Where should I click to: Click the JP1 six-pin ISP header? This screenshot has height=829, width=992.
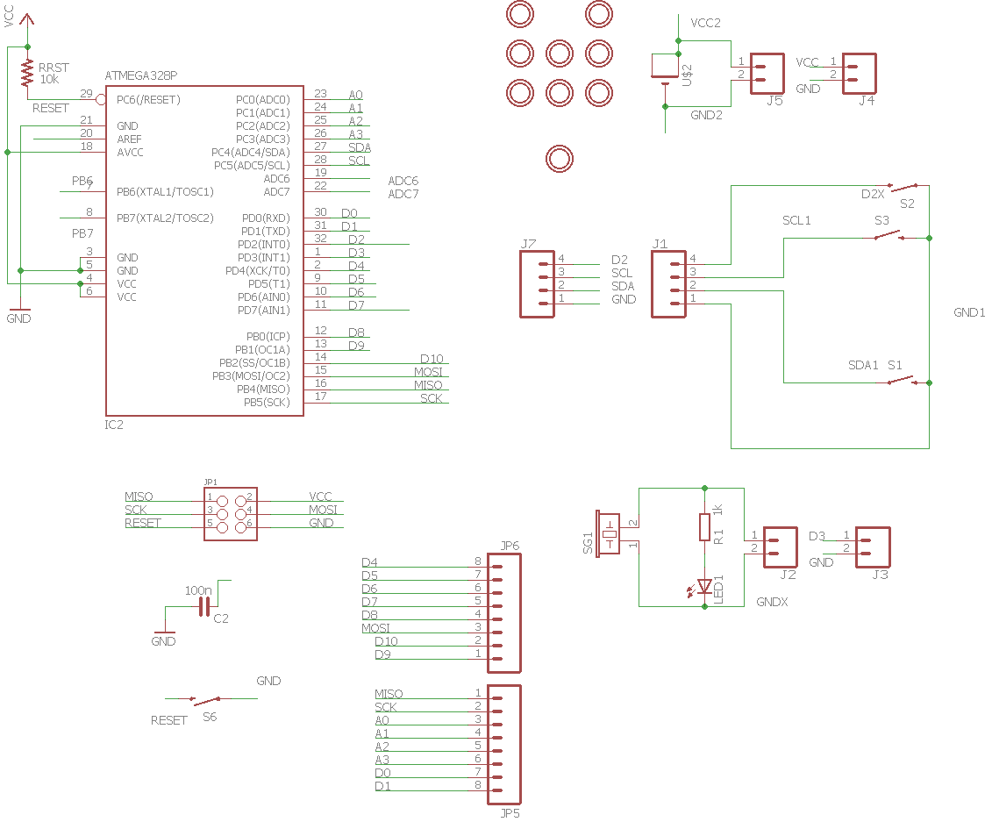click(230, 513)
